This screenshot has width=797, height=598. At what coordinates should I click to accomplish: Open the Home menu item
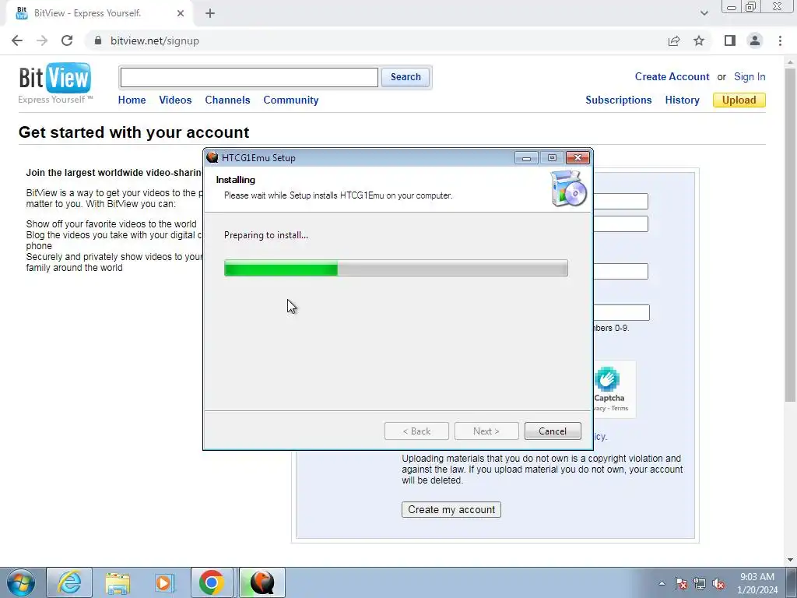click(x=132, y=100)
